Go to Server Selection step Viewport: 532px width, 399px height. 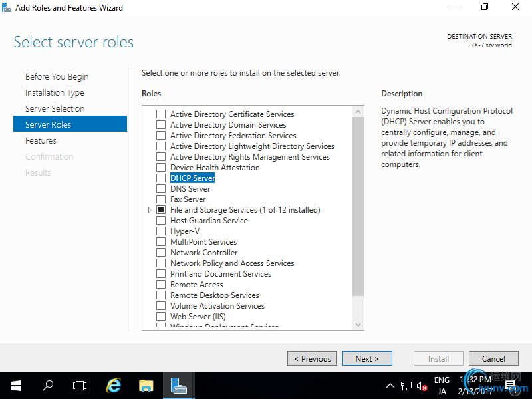(55, 108)
